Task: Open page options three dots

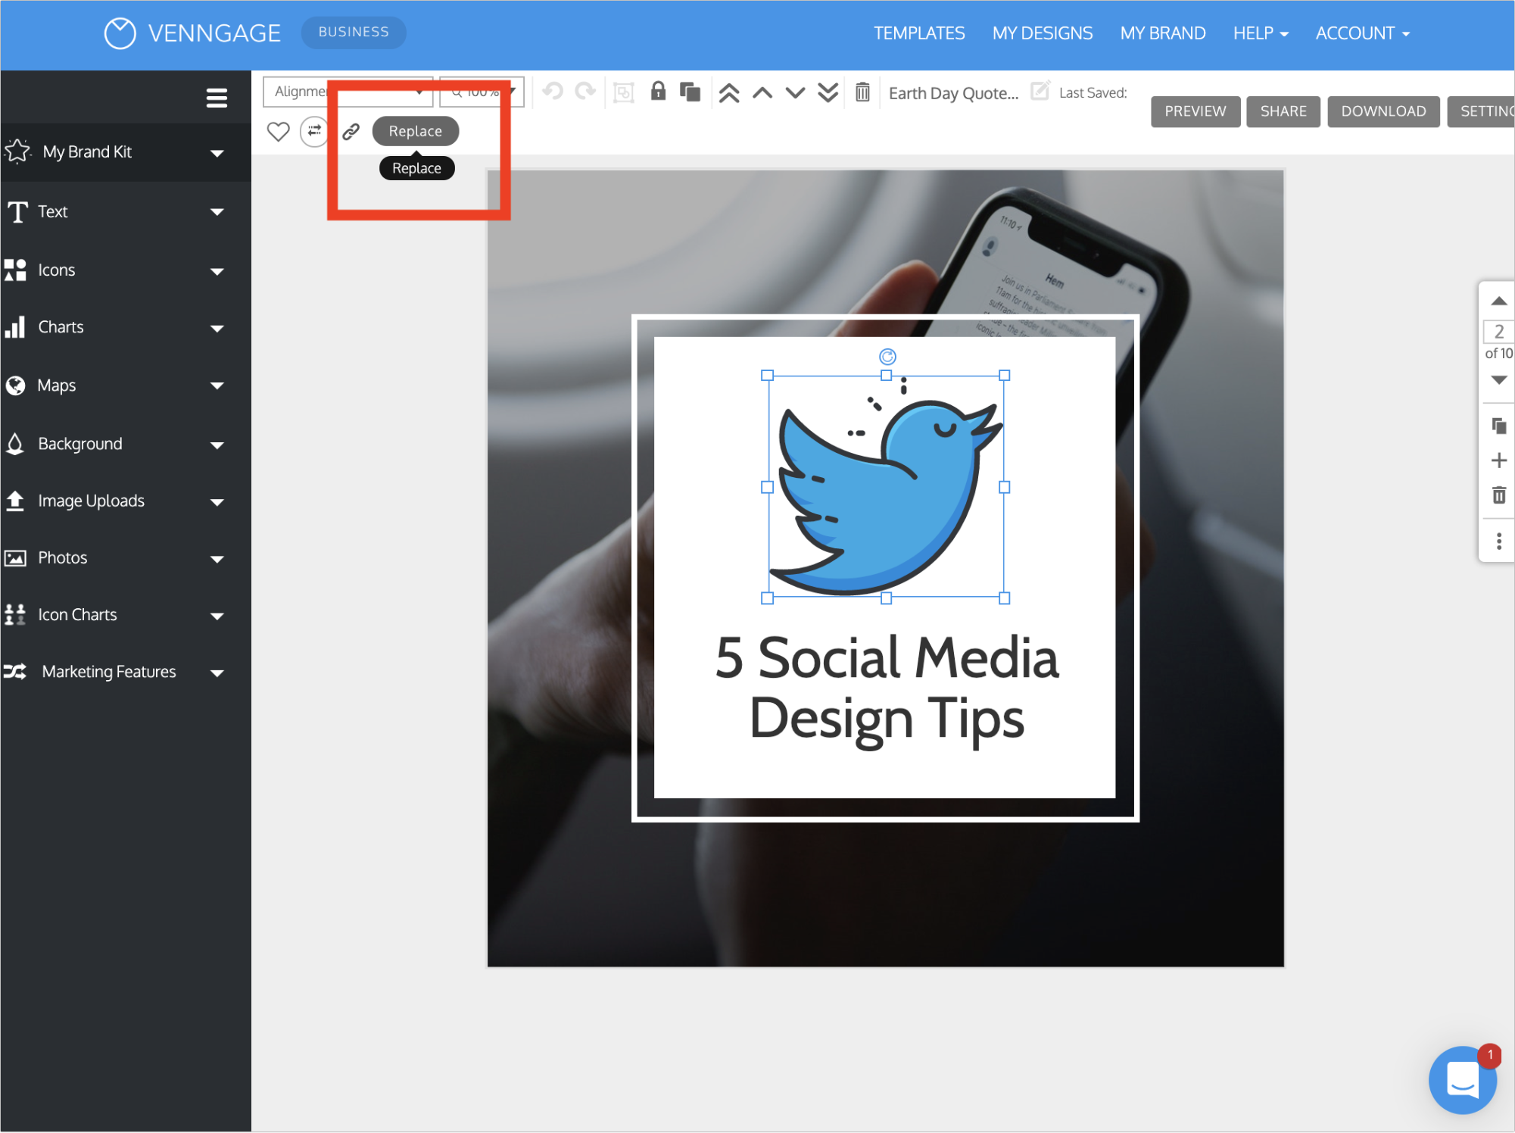Action: (1499, 541)
